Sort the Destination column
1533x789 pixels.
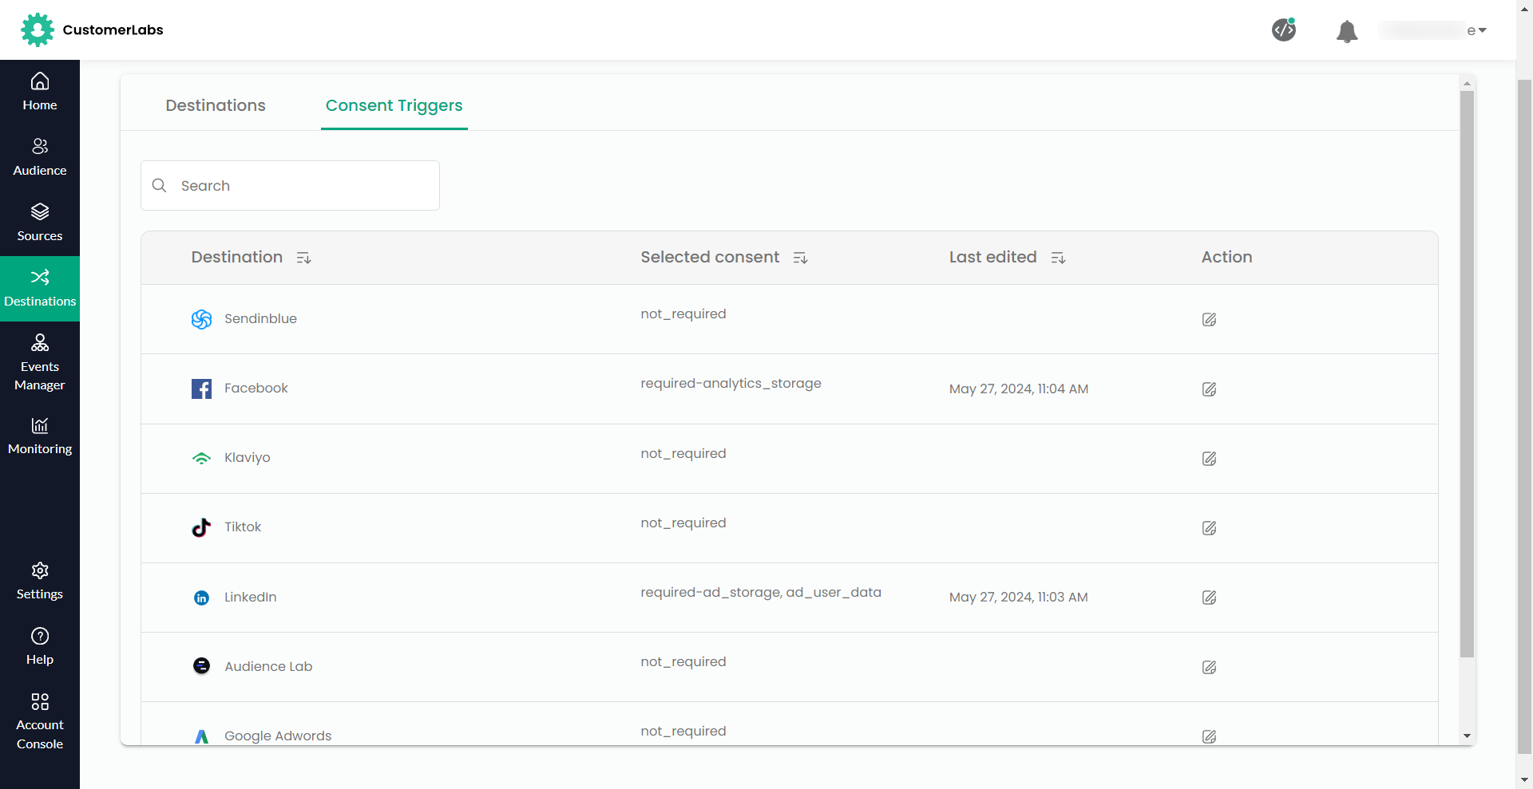[x=303, y=257]
